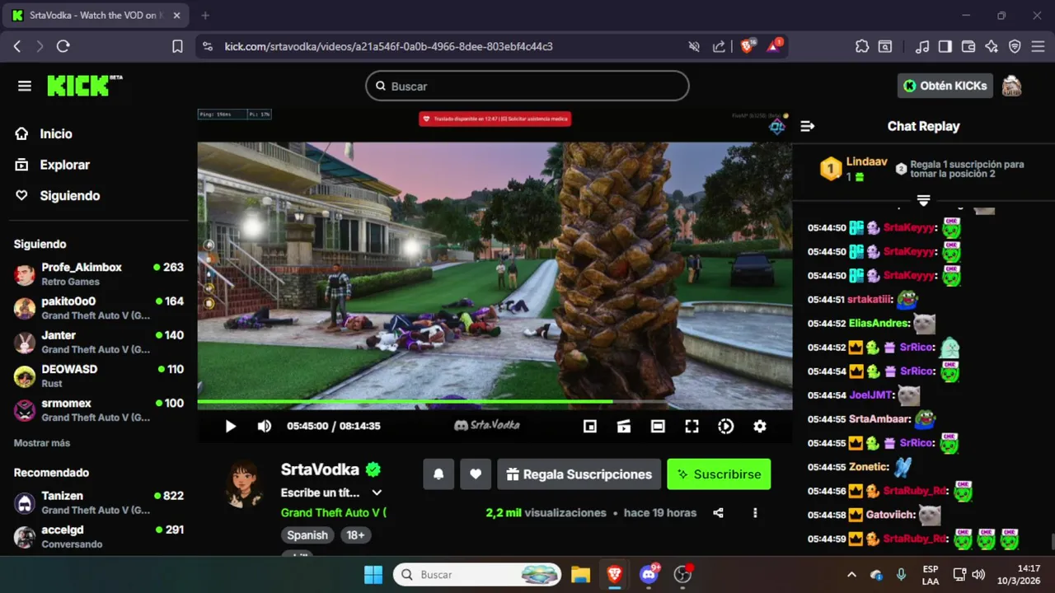
Task: Open more options three-dot menu
Action: click(755, 512)
